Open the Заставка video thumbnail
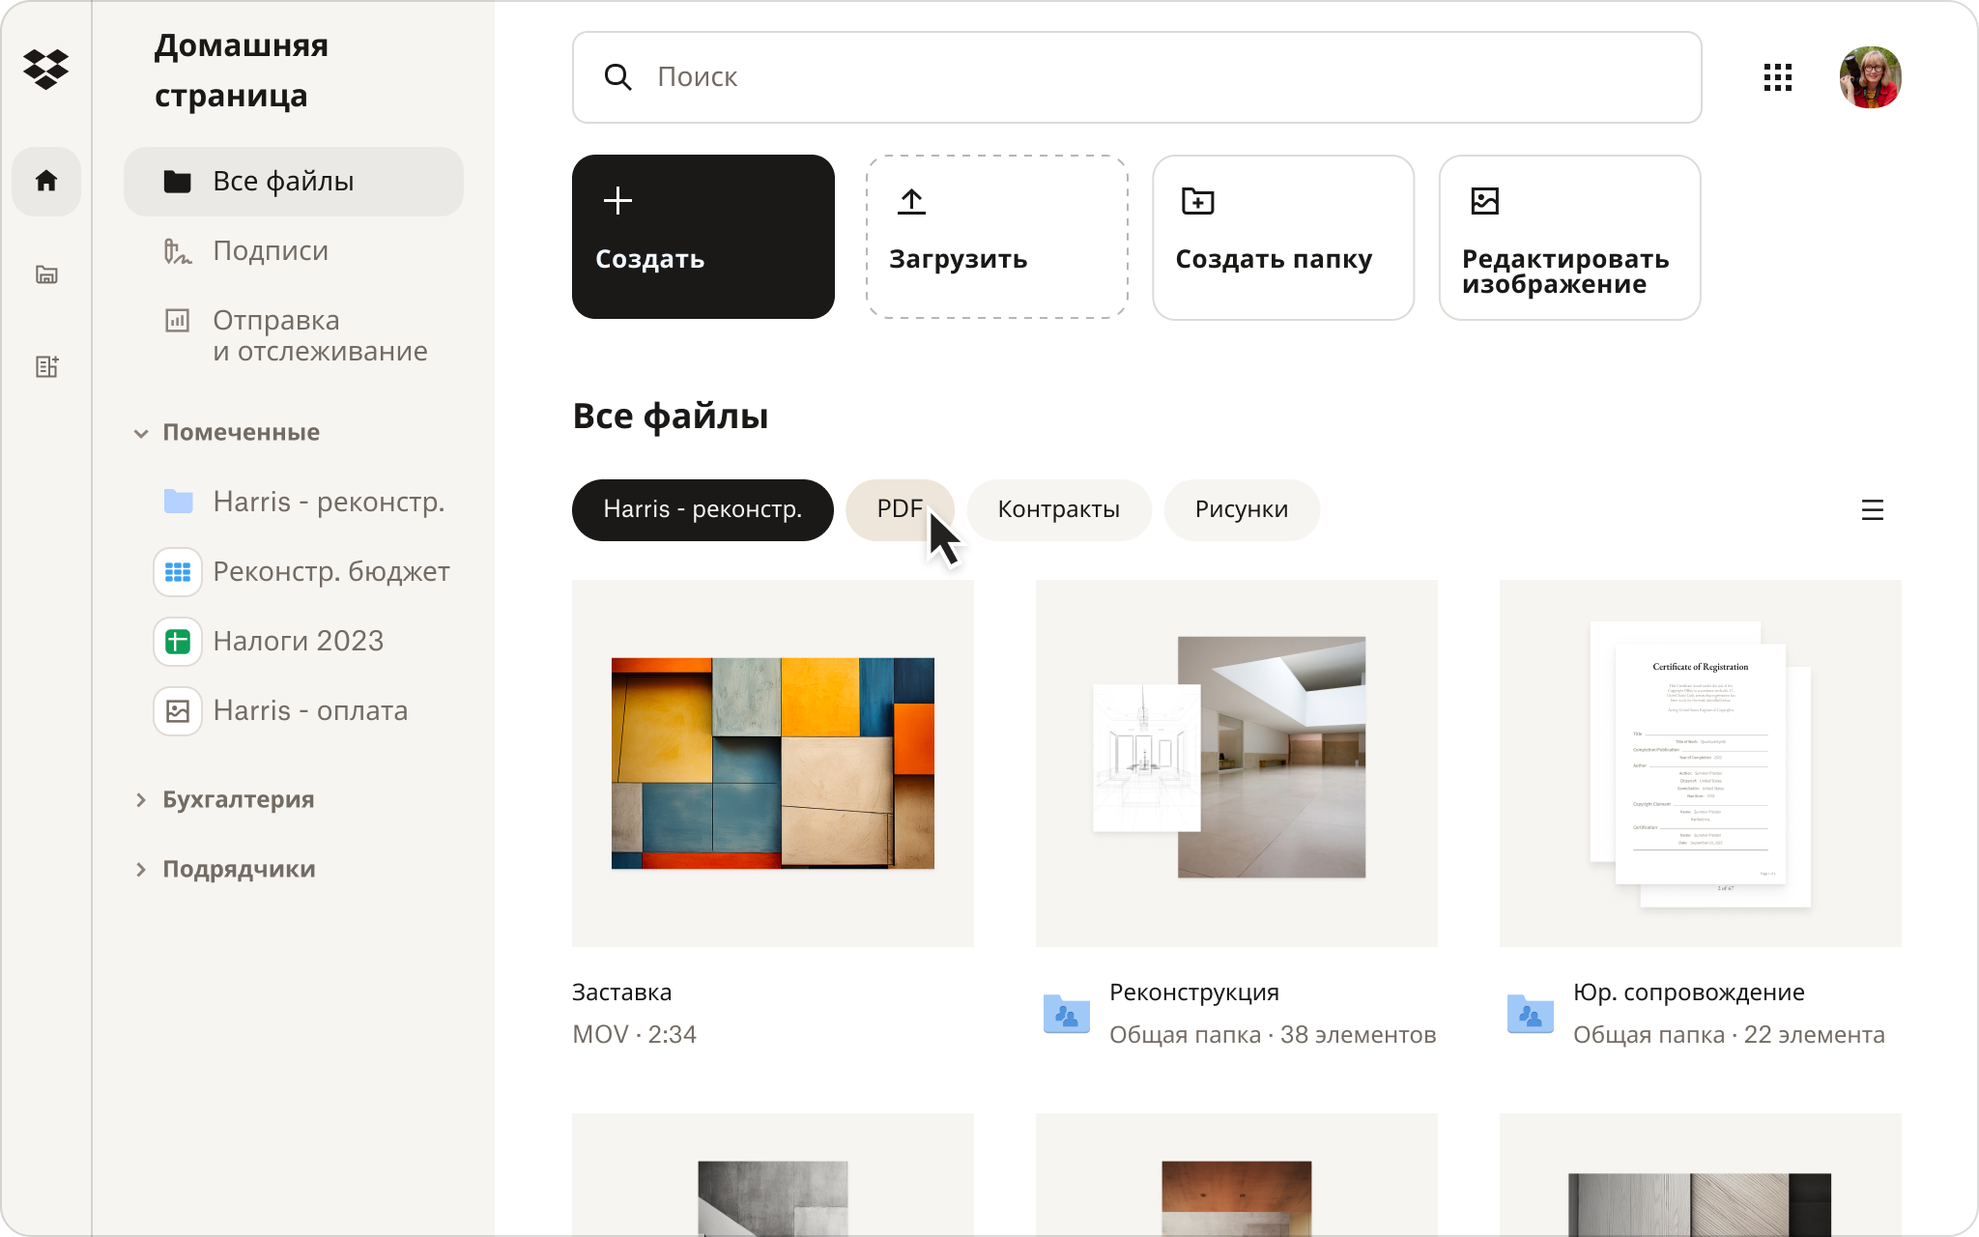The height and width of the screenshot is (1237, 1979). coord(773,763)
